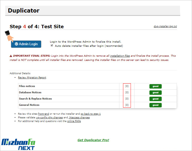Image resolution: width=192 pixels, height=151 pixels.
Task: Click the WordPress logo icon in Admin Login
Action: point(16,44)
